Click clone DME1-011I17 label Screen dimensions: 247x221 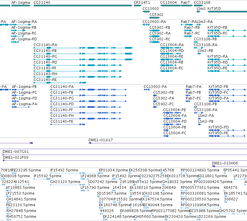coord(101,140)
